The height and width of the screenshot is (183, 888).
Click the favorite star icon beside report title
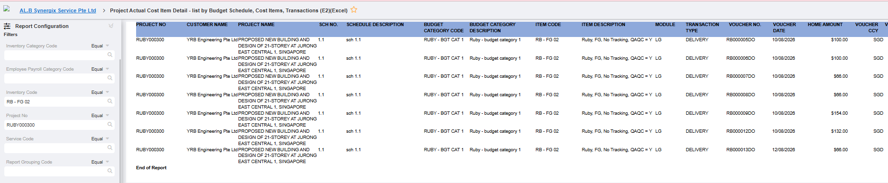[x=354, y=9]
